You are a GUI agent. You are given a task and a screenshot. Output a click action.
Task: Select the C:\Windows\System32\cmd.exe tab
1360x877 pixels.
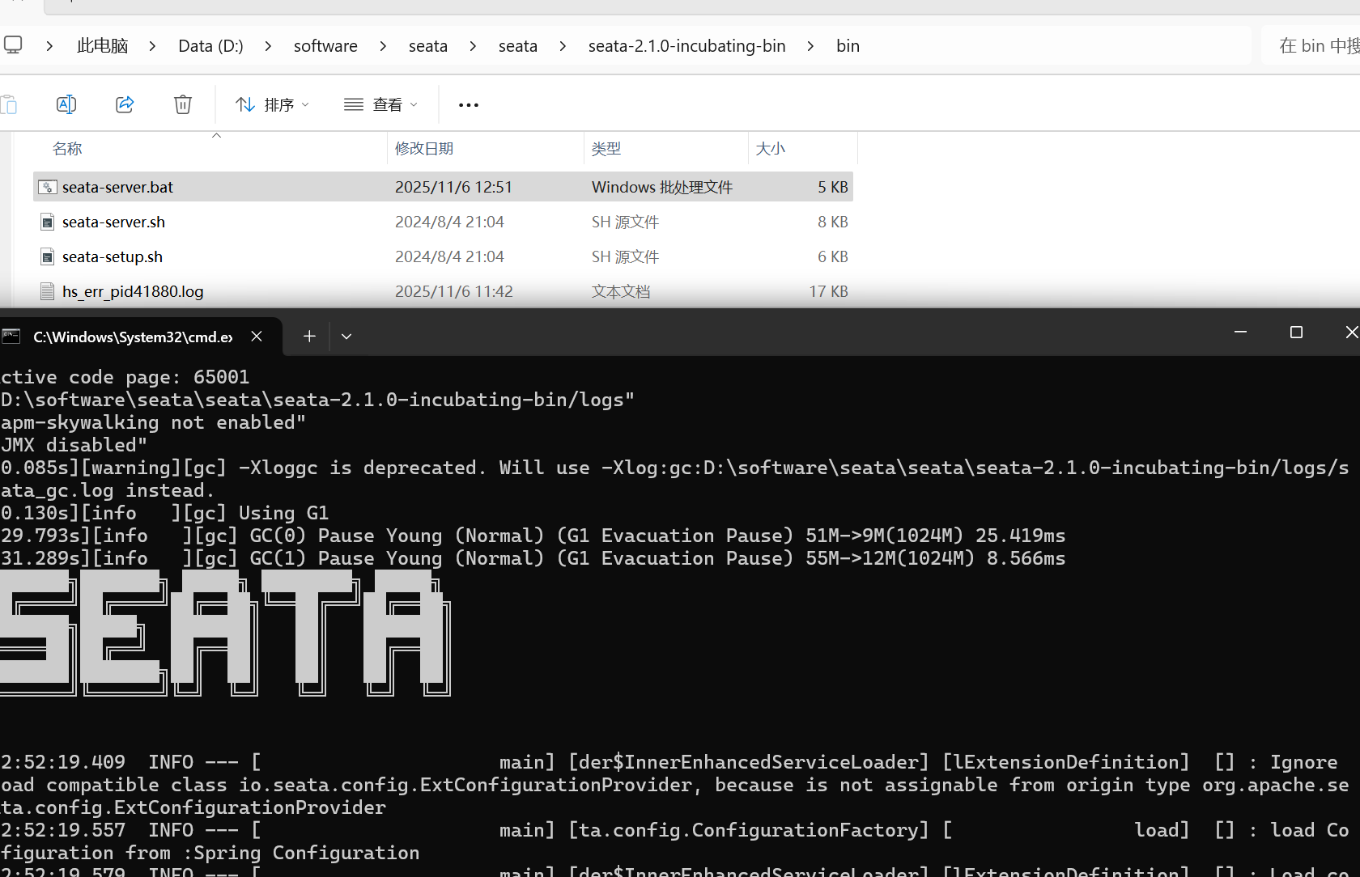140,336
